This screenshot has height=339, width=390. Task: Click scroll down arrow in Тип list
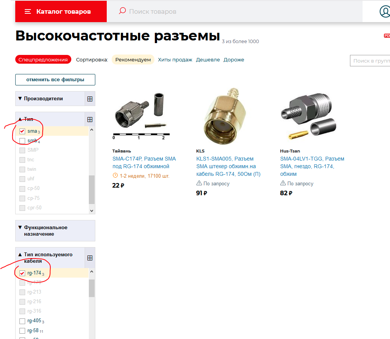tap(91, 210)
